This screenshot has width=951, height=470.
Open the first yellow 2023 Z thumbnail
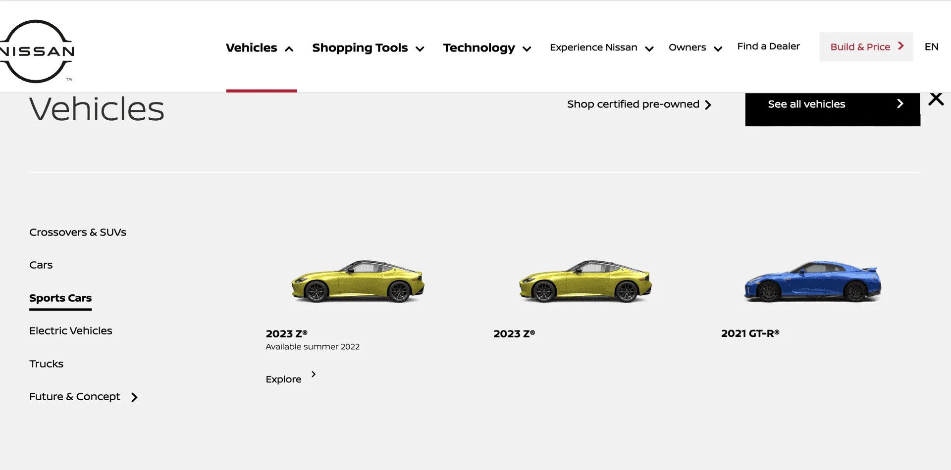coord(358,281)
